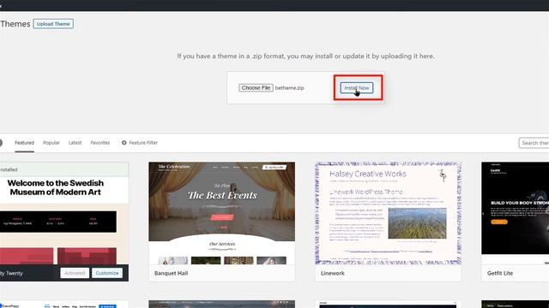This screenshot has width=549, height=308.
Task: Click the Themes page heading
Action: (x=15, y=24)
